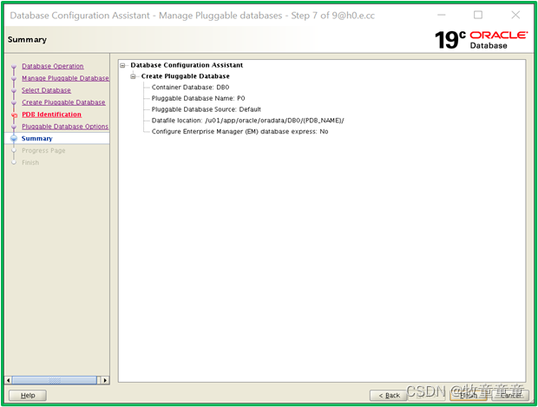538x407 pixels.
Task: Maximize the Database Configuration Assistant window
Action: [x=478, y=15]
